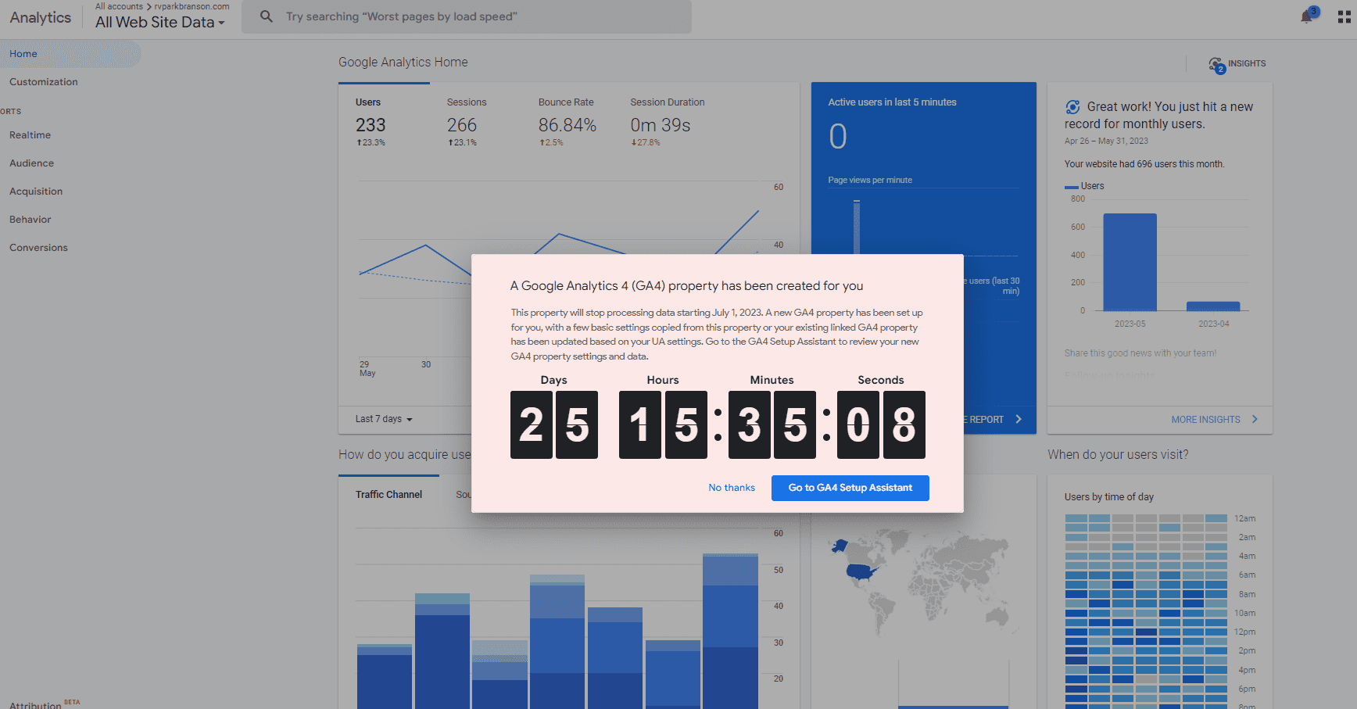The width and height of the screenshot is (1357, 709).
Task: Click inside the search input field
Action: click(x=469, y=16)
